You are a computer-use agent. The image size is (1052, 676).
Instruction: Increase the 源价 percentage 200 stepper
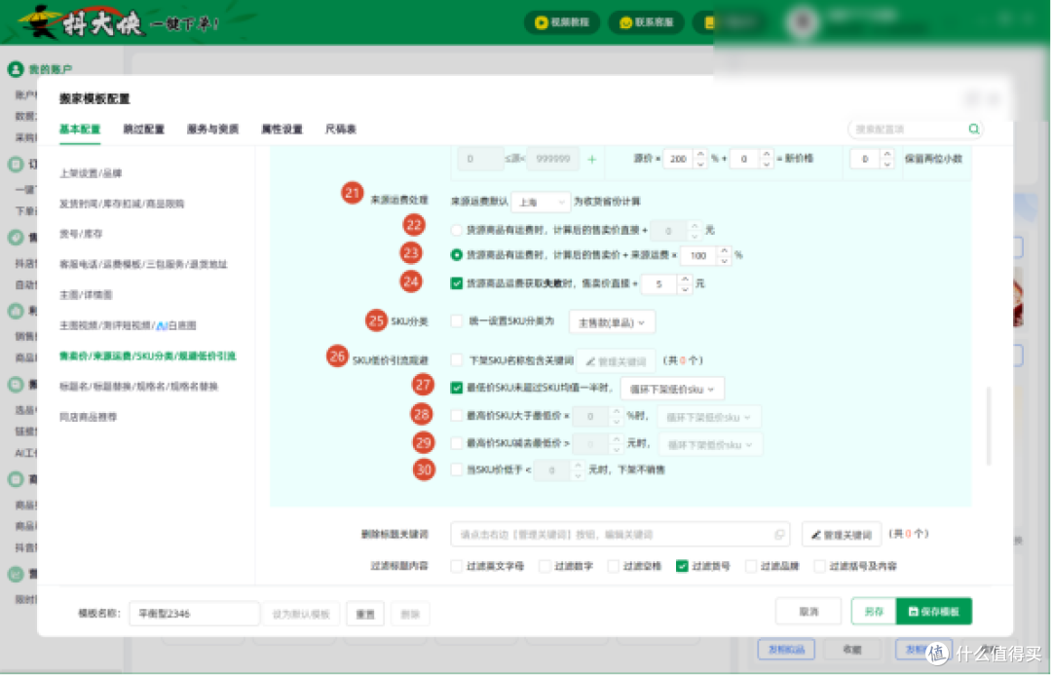699,154
